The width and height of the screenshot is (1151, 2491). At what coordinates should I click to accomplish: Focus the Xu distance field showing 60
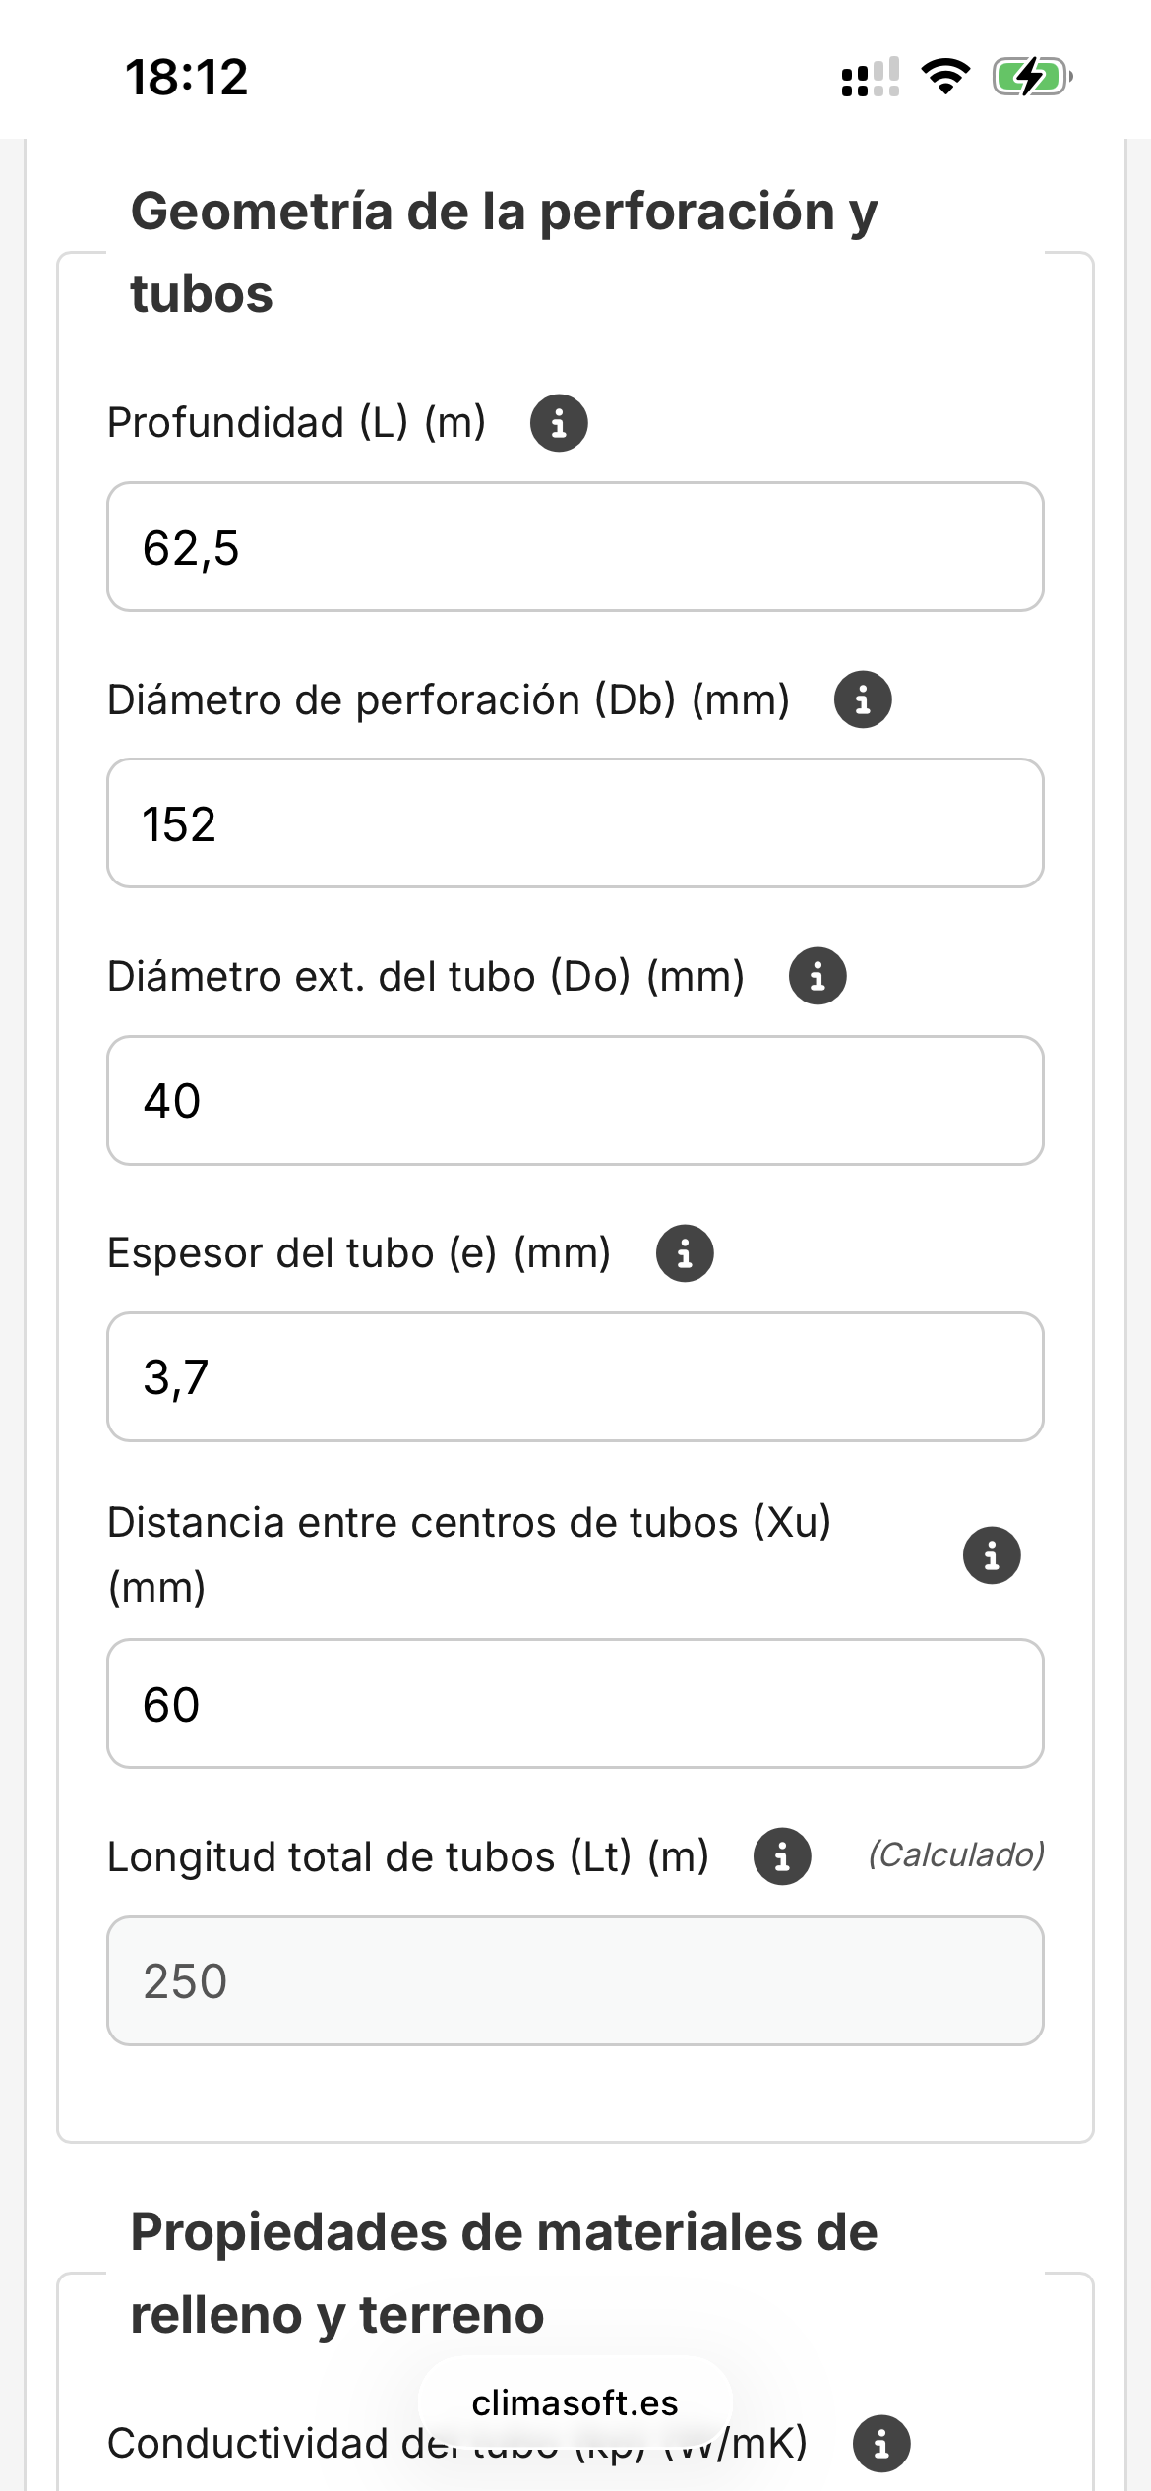[x=575, y=1703]
